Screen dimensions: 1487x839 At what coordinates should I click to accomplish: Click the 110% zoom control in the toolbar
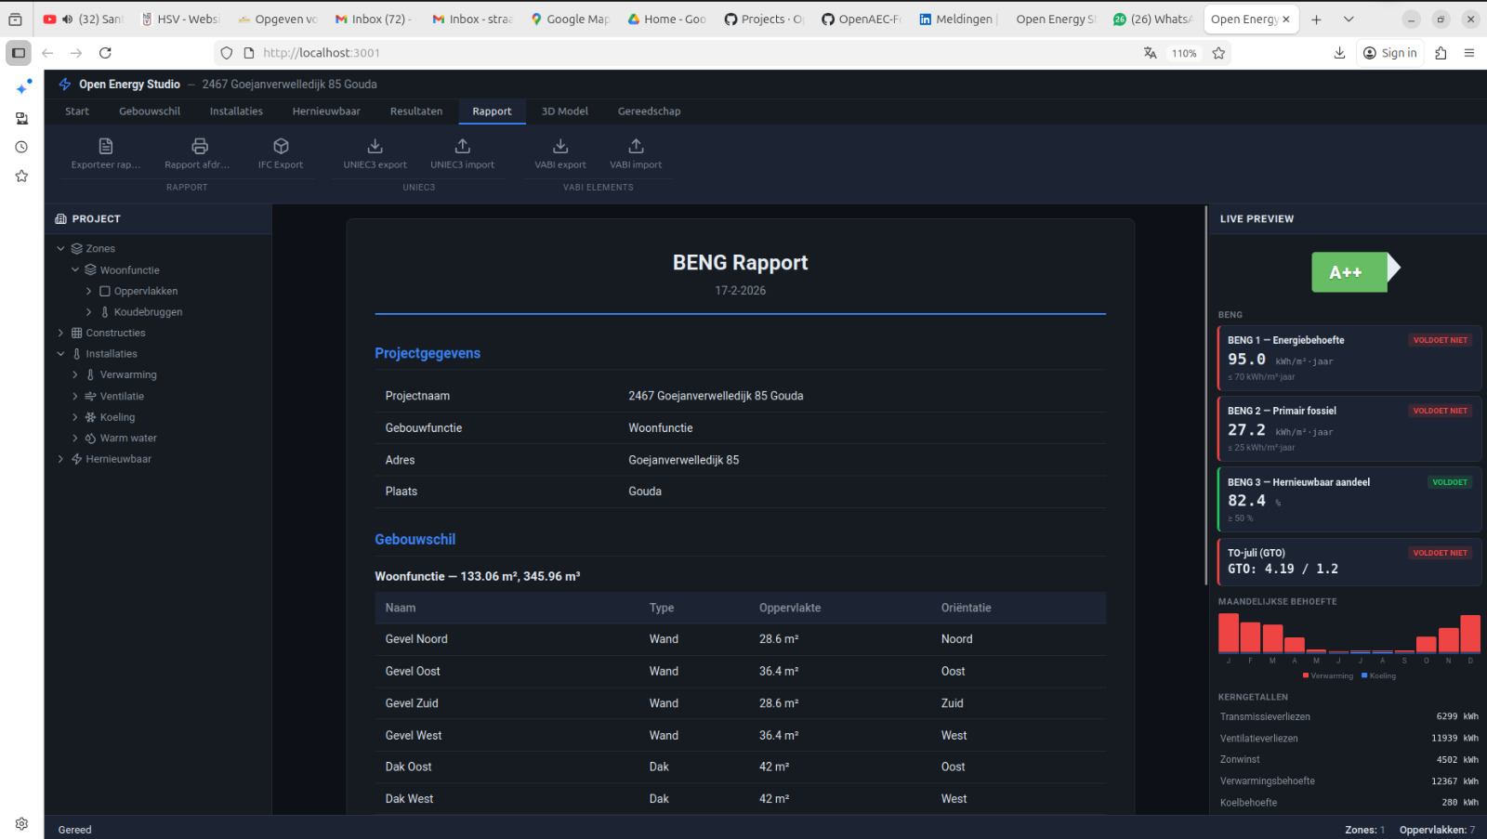(x=1182, y=53)
